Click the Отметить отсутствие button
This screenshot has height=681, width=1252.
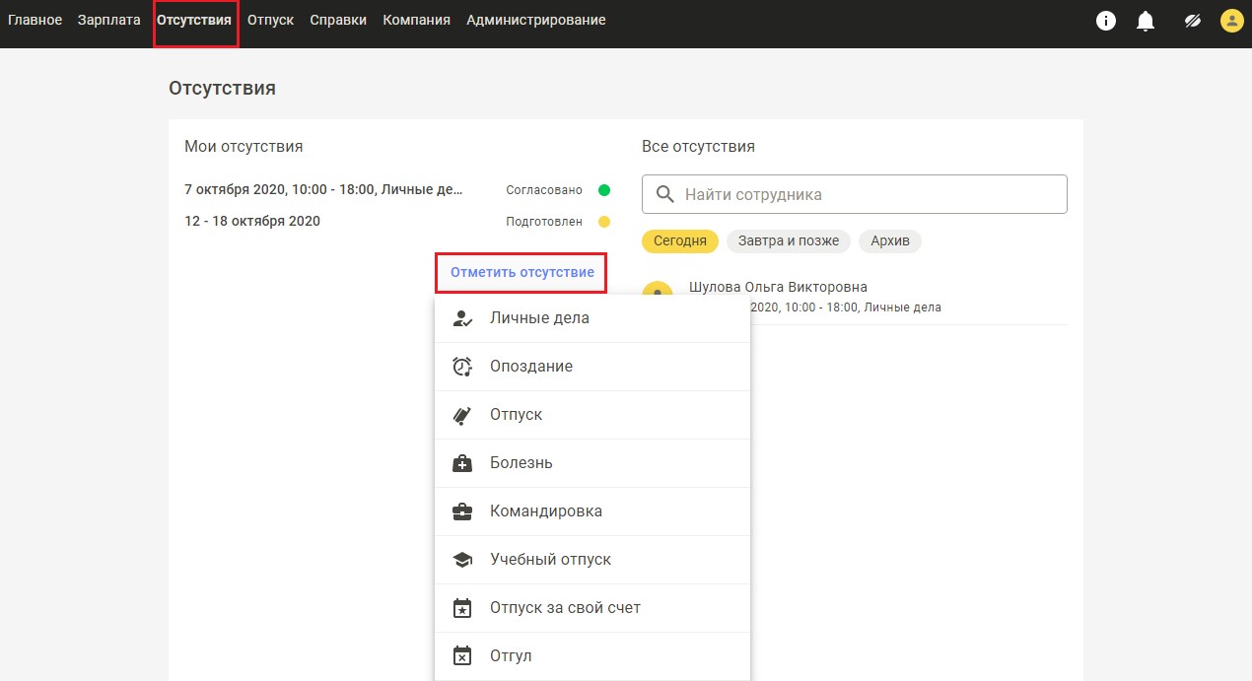coord(522,272)
